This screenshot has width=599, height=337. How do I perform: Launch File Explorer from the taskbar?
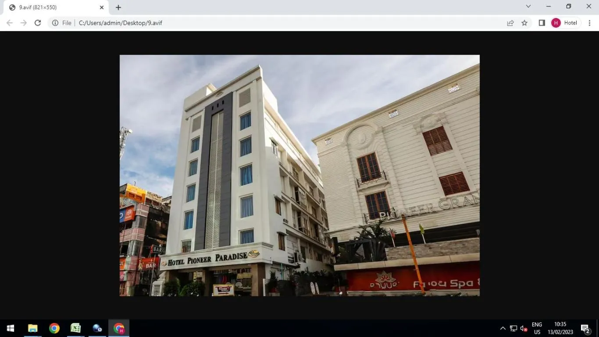(32, 328)
